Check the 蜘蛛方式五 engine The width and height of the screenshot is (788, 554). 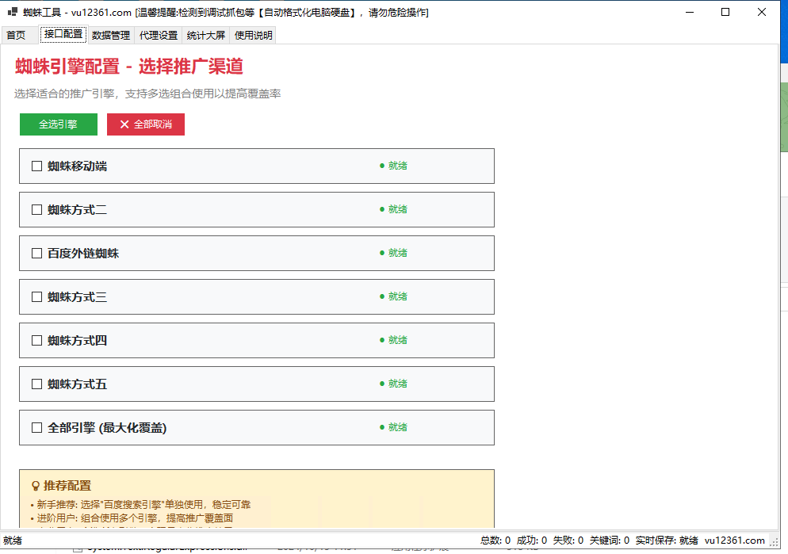click(x=36, y=384)
